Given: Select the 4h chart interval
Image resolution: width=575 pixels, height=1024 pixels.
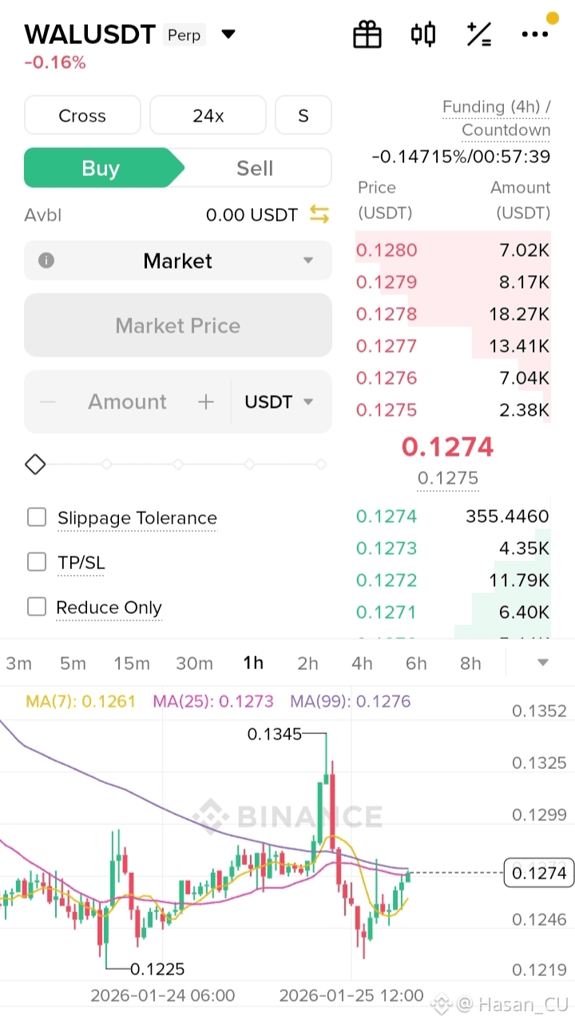Looking at the screenshot, I should [x=362, y=663].
